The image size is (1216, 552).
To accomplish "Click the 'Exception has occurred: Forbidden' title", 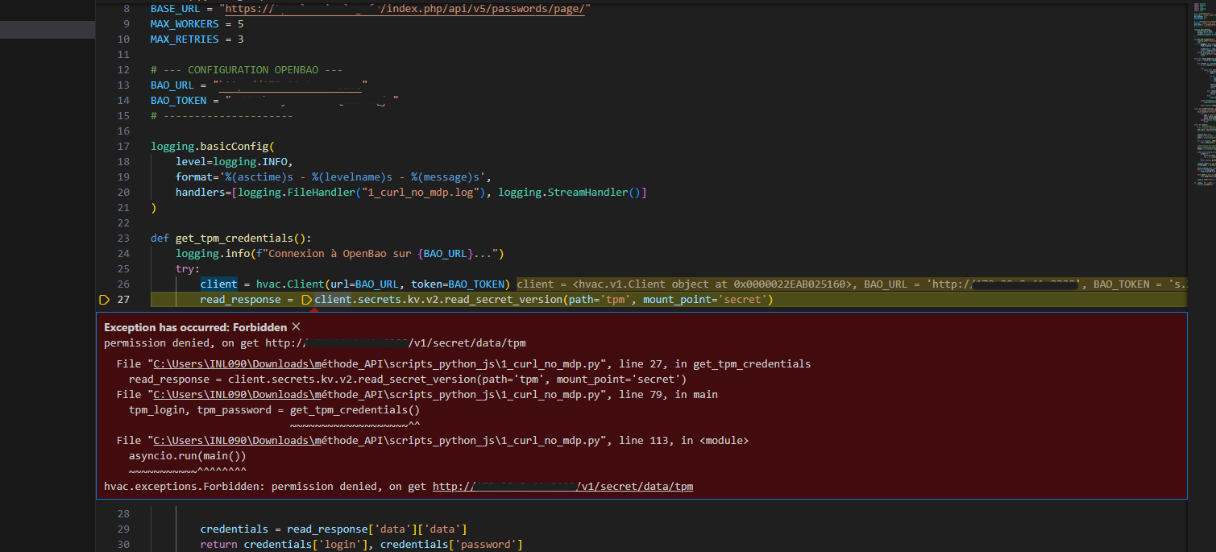I will pyautogui.click(x=195, y=327).
